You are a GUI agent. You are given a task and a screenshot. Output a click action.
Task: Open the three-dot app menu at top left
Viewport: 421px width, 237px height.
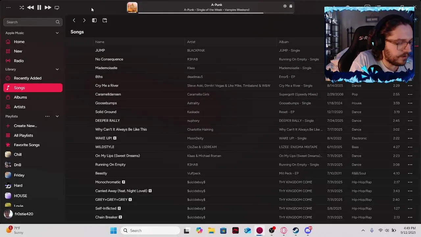9,8
